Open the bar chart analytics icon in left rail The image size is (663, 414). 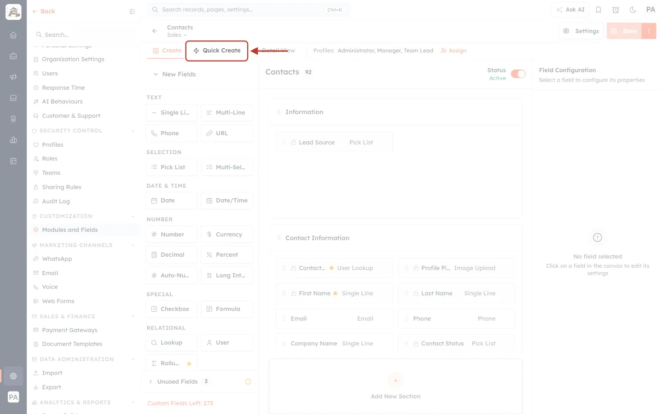coord(13,140)
